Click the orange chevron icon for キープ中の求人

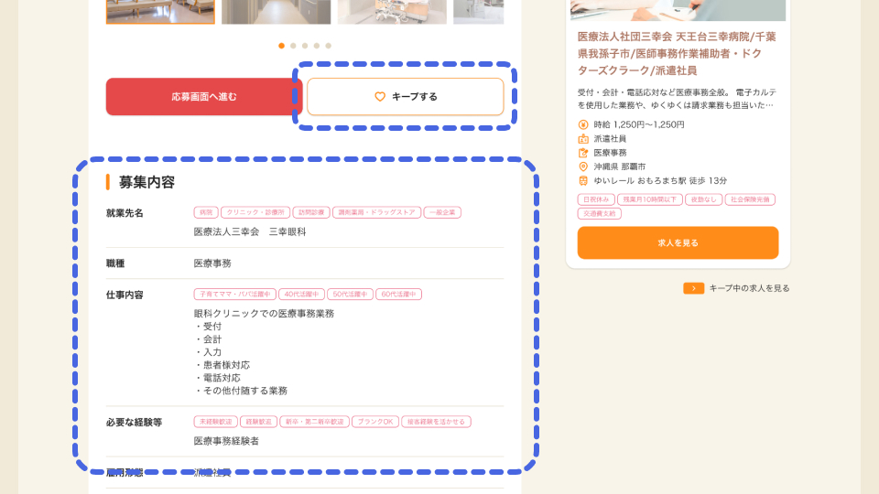tap(693, 288)
